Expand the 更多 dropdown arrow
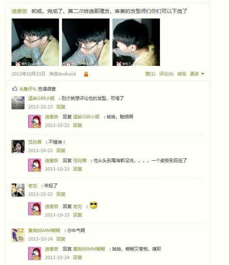The height and width of the screenshot is (265, 229). [203, 74]
